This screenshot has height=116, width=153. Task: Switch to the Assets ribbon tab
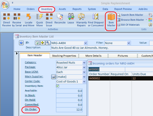click(62, 9)
